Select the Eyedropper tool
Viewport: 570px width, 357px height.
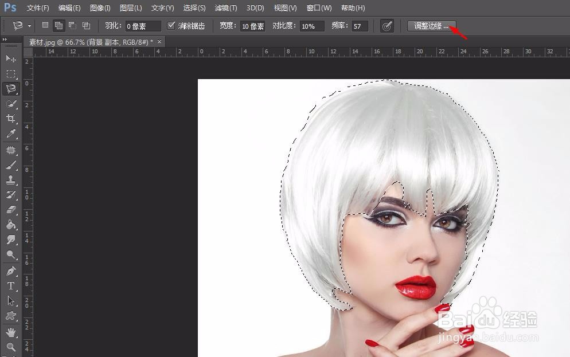tap(11, 134)
